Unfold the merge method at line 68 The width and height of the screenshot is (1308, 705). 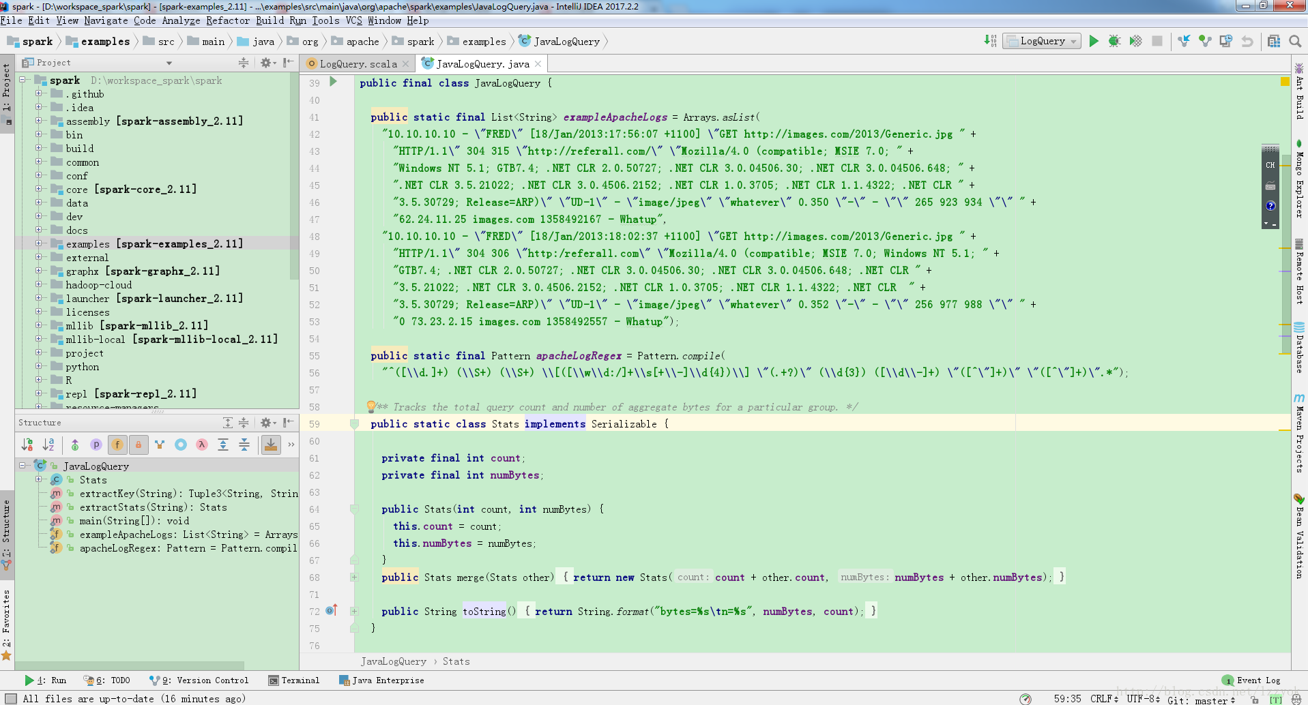(x=354, y=577)
